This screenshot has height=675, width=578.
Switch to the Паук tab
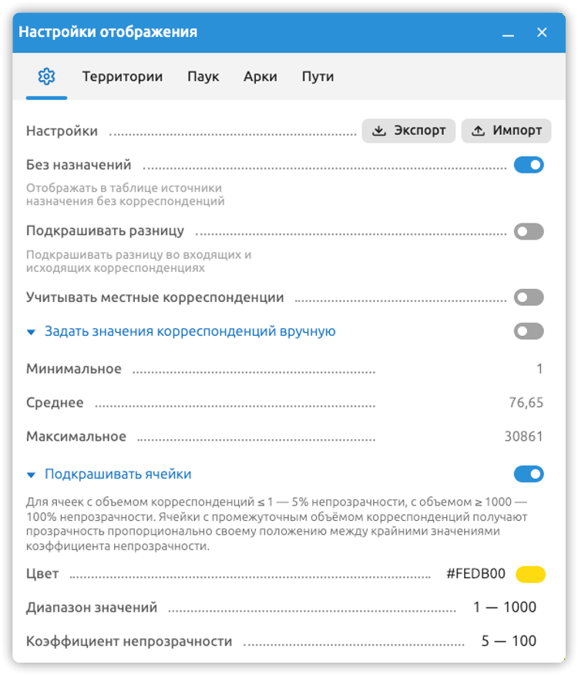pyautogui.click(x=203, y=76)
